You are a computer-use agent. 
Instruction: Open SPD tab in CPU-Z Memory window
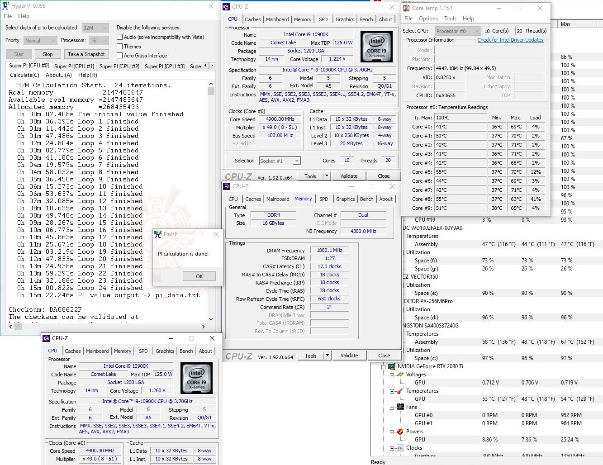324,199
